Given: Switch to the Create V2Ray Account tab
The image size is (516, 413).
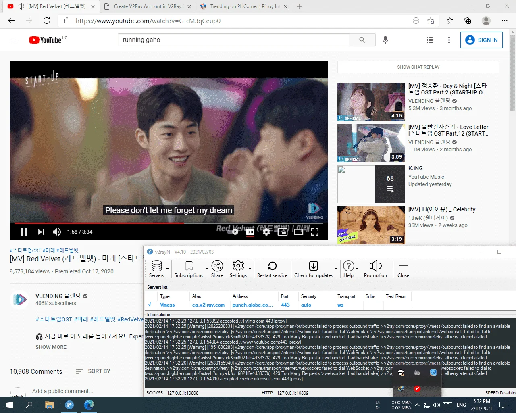Looking at the screenshot, I should pyautogui.click(x=147, y=6).
